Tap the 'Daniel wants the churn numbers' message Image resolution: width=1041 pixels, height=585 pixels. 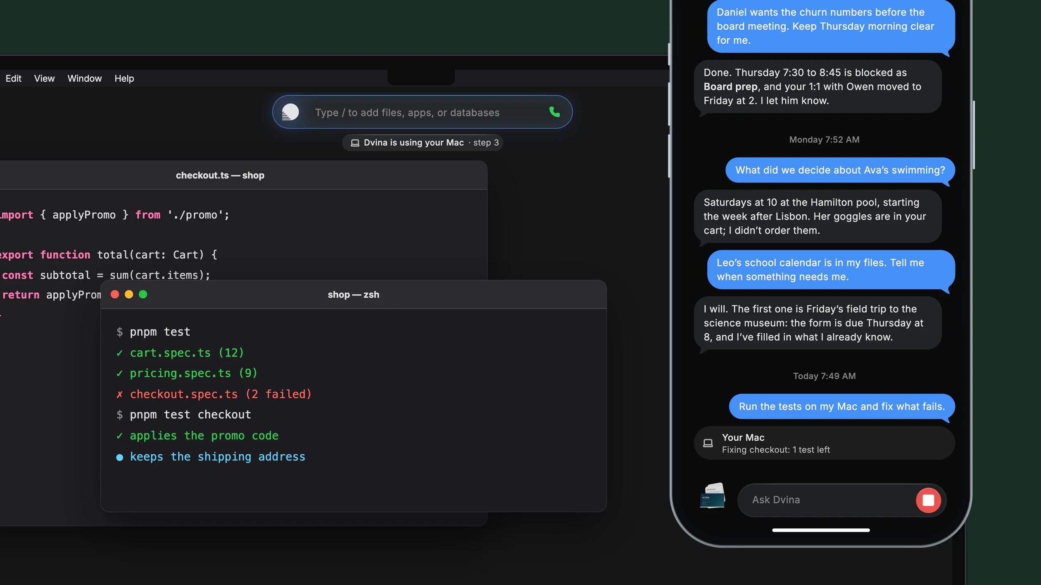(831, 26)
